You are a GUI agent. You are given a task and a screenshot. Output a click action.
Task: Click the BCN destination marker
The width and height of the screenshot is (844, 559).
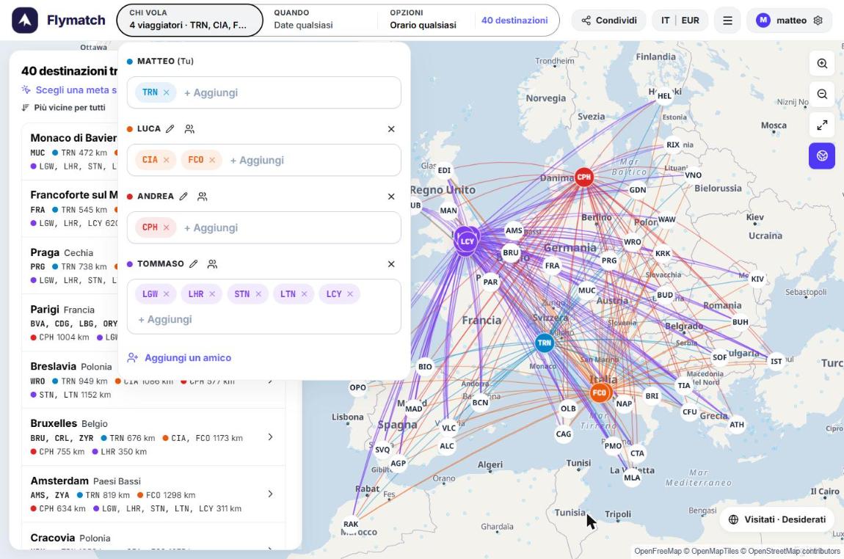tap(480, 402)
